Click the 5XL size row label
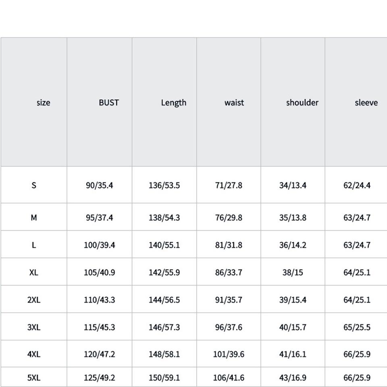The image size is (387, 387). pyautogui.click(x=34, y=378)
